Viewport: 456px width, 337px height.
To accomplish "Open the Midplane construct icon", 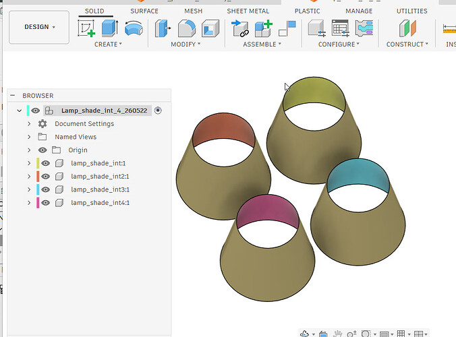I will [407, 28].
